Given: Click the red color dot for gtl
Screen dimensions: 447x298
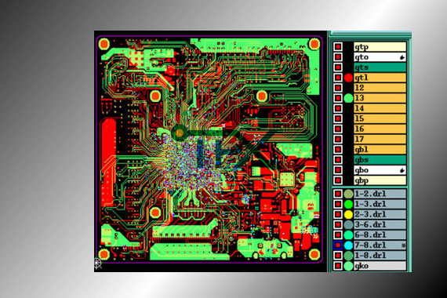Looking at the screenshot, I should click(x=348, y=78).
